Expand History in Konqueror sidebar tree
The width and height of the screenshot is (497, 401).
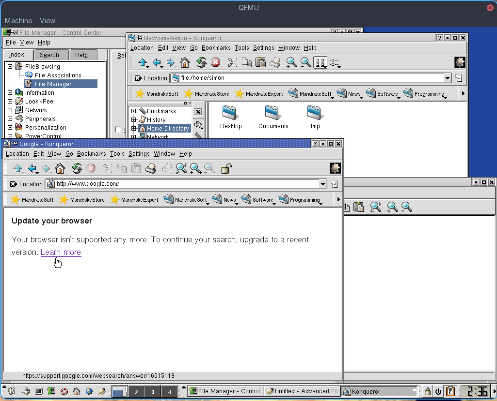[x=133, y=119]
